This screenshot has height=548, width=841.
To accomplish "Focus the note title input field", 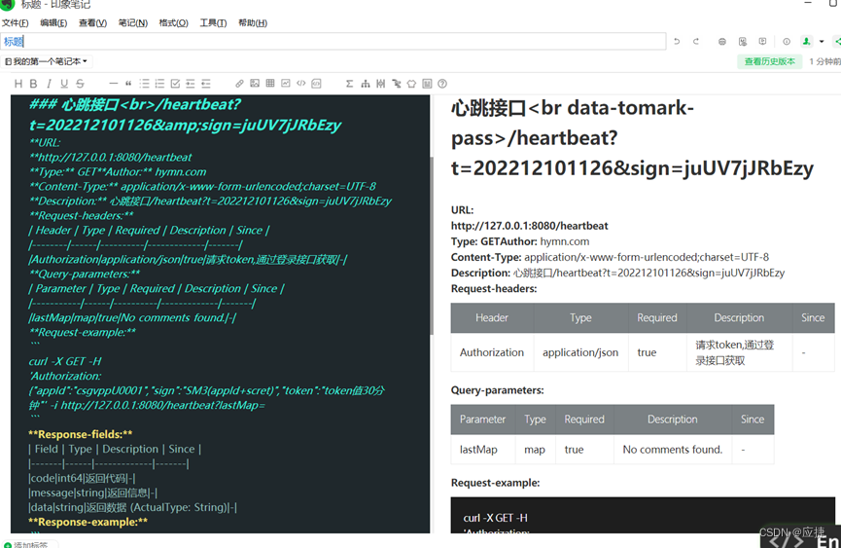I will pos(333,41).
